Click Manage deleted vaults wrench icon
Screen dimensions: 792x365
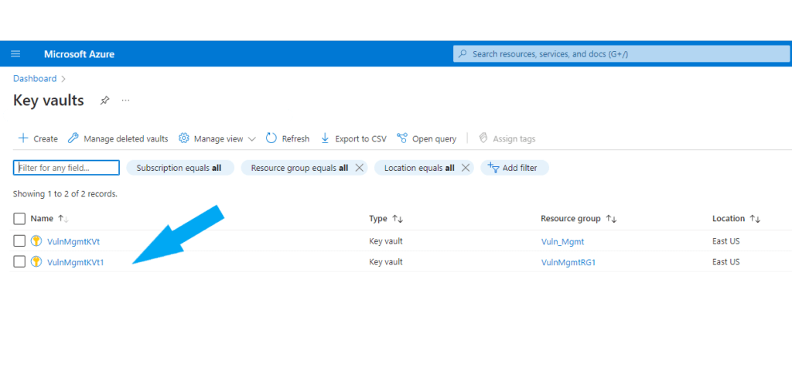click(73, 138)
